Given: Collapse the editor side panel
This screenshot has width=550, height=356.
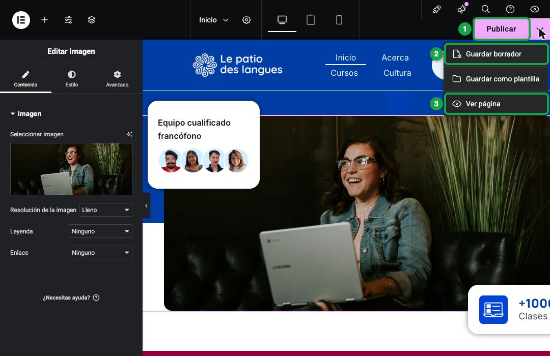Looking at the screenshot, I should [146, 205].
